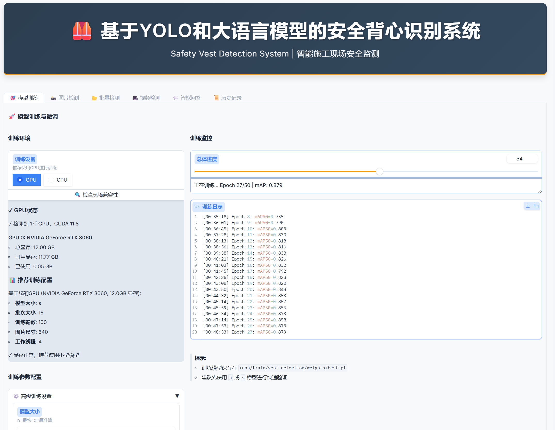Click the best.pt model path code snippet
The image size is (555, 430).
click(292, 368)
